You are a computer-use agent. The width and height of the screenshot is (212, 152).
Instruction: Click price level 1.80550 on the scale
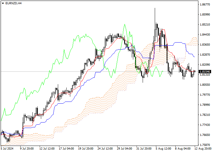(205, 85)
